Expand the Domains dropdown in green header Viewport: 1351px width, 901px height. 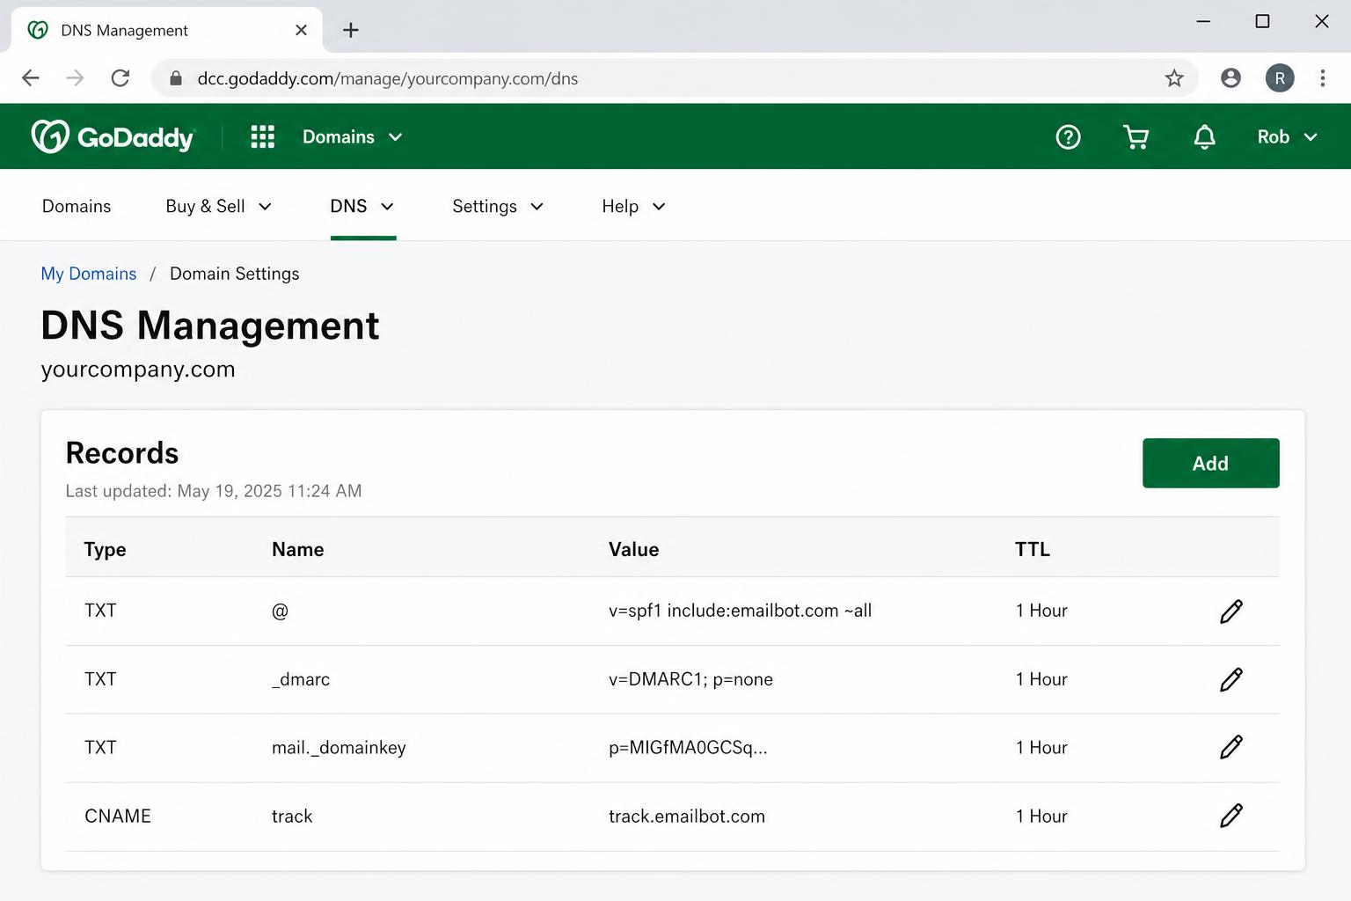[352, 136]
